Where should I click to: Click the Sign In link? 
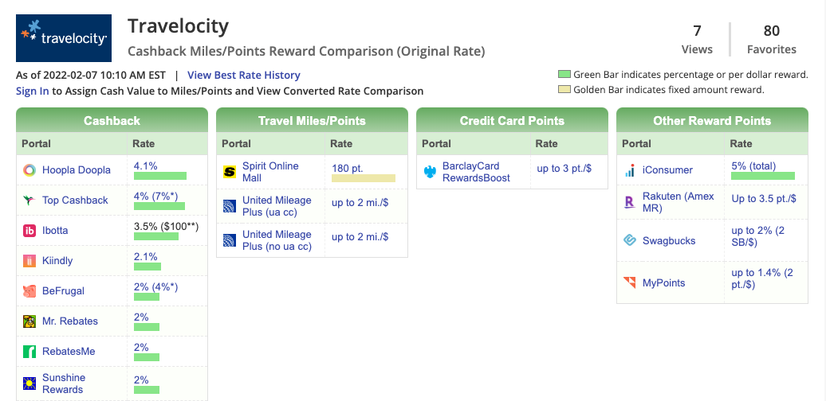tap(33, 91)
